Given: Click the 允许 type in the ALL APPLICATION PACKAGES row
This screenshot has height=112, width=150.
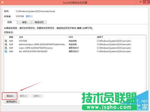Looking at the screenshot, I should click(x=11, y=51).
